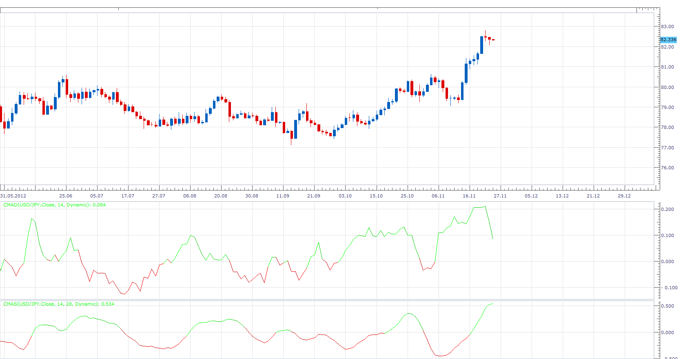Click the 30.08 date label
The image size is (683, 359).
tap(252, 196)
